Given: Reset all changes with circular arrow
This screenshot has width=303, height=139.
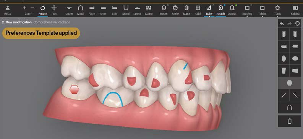Looking at the screenshot, I should click(297, 24).
